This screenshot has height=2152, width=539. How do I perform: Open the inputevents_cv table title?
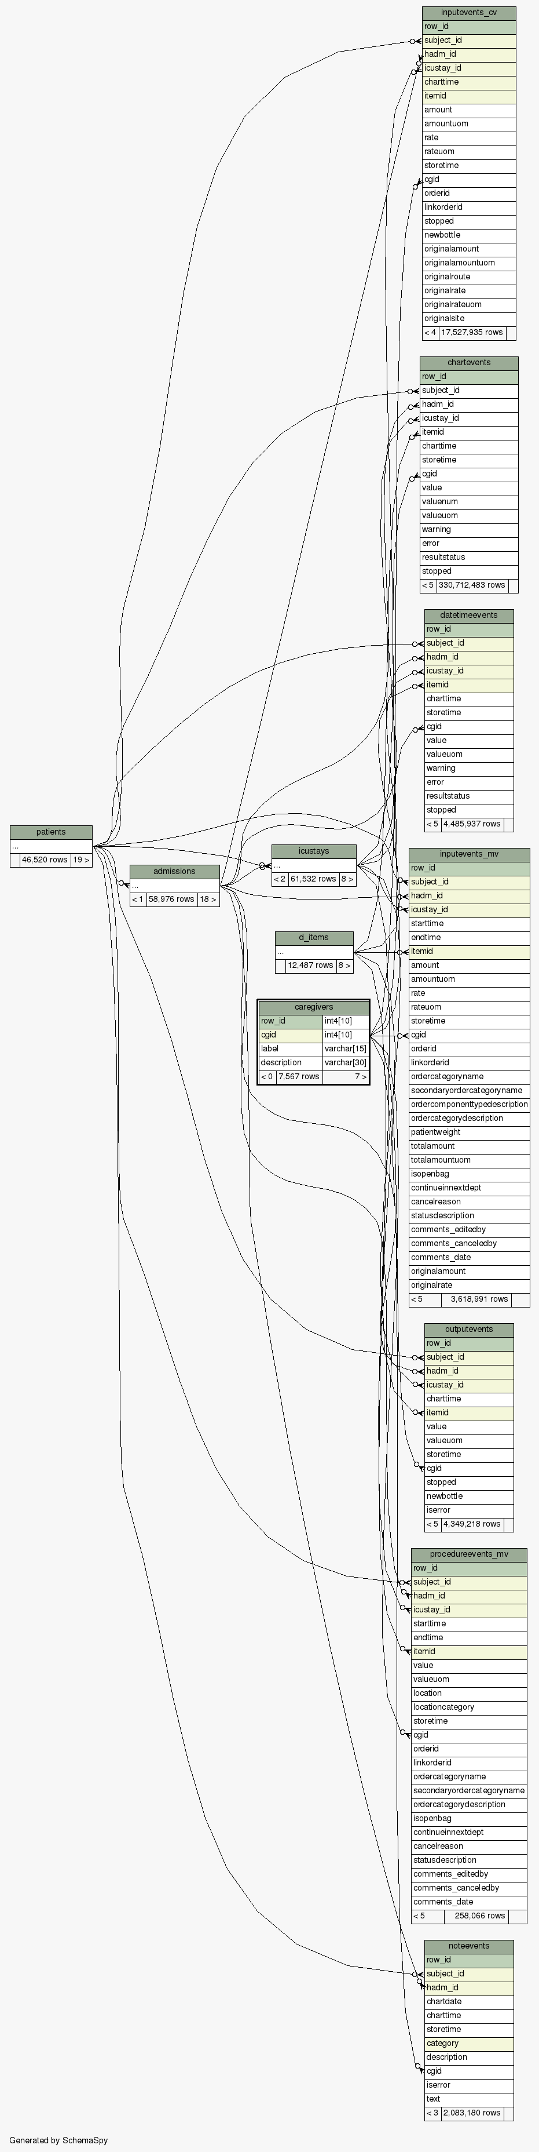coord(469,13)
